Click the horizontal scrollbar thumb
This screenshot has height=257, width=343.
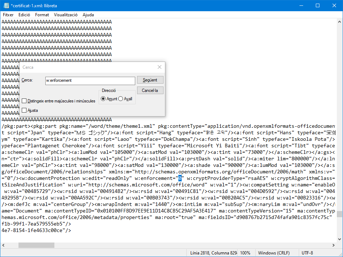tap(36, 245)
